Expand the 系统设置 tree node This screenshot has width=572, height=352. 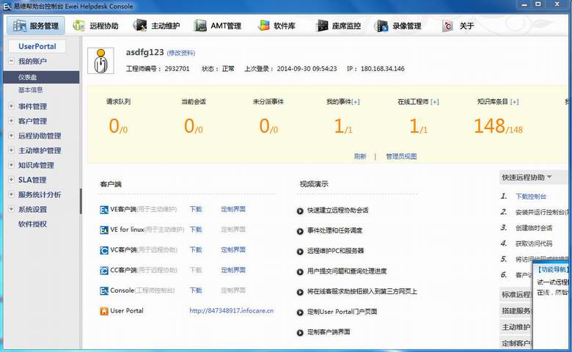click(x=11, y=209)
